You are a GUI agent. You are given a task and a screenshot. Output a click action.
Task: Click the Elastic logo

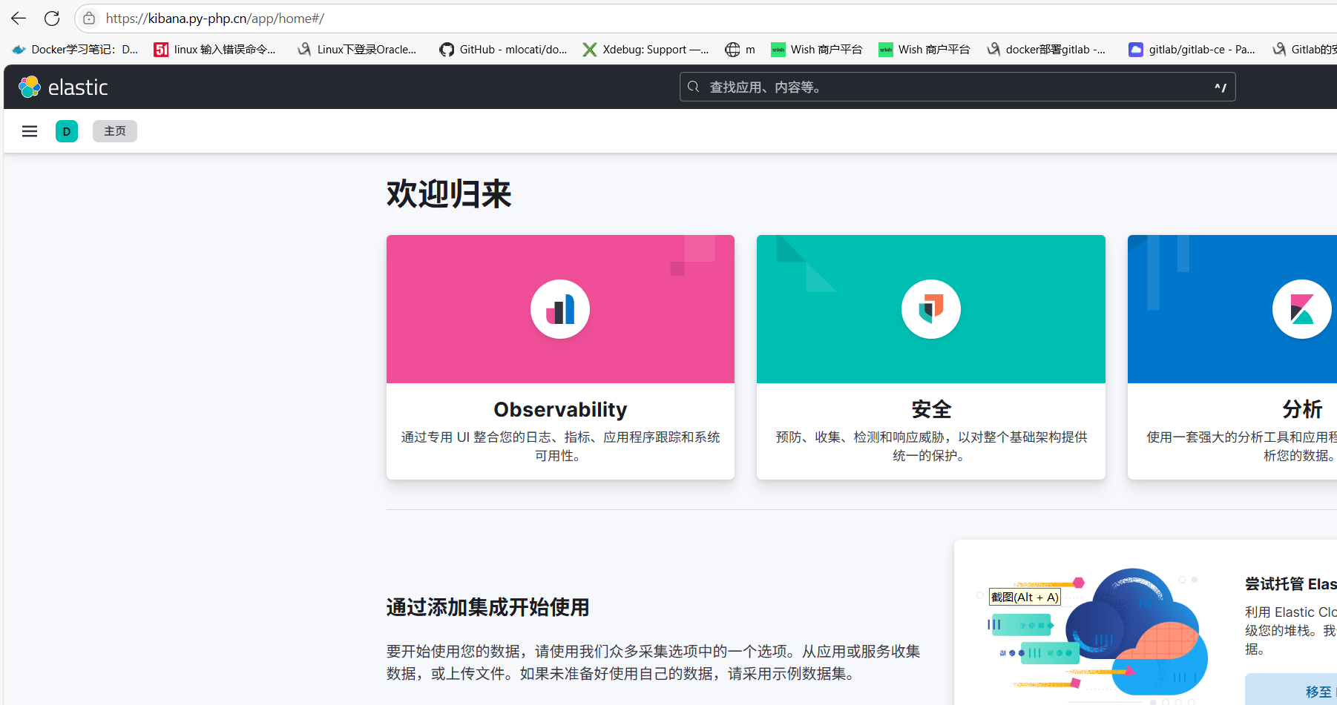pos(63,87)
